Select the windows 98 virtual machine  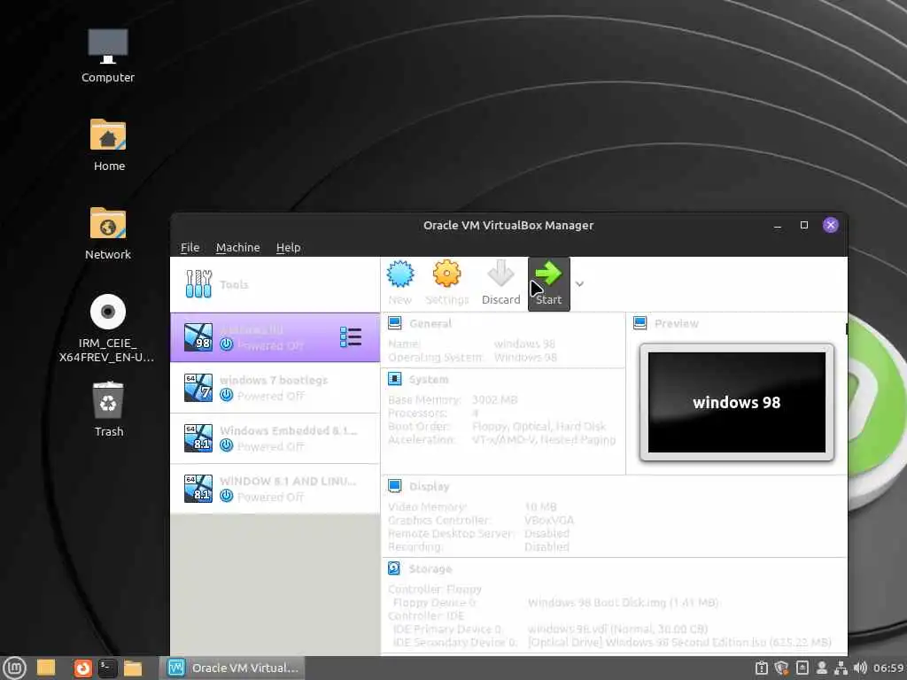(x=275, y=337)
